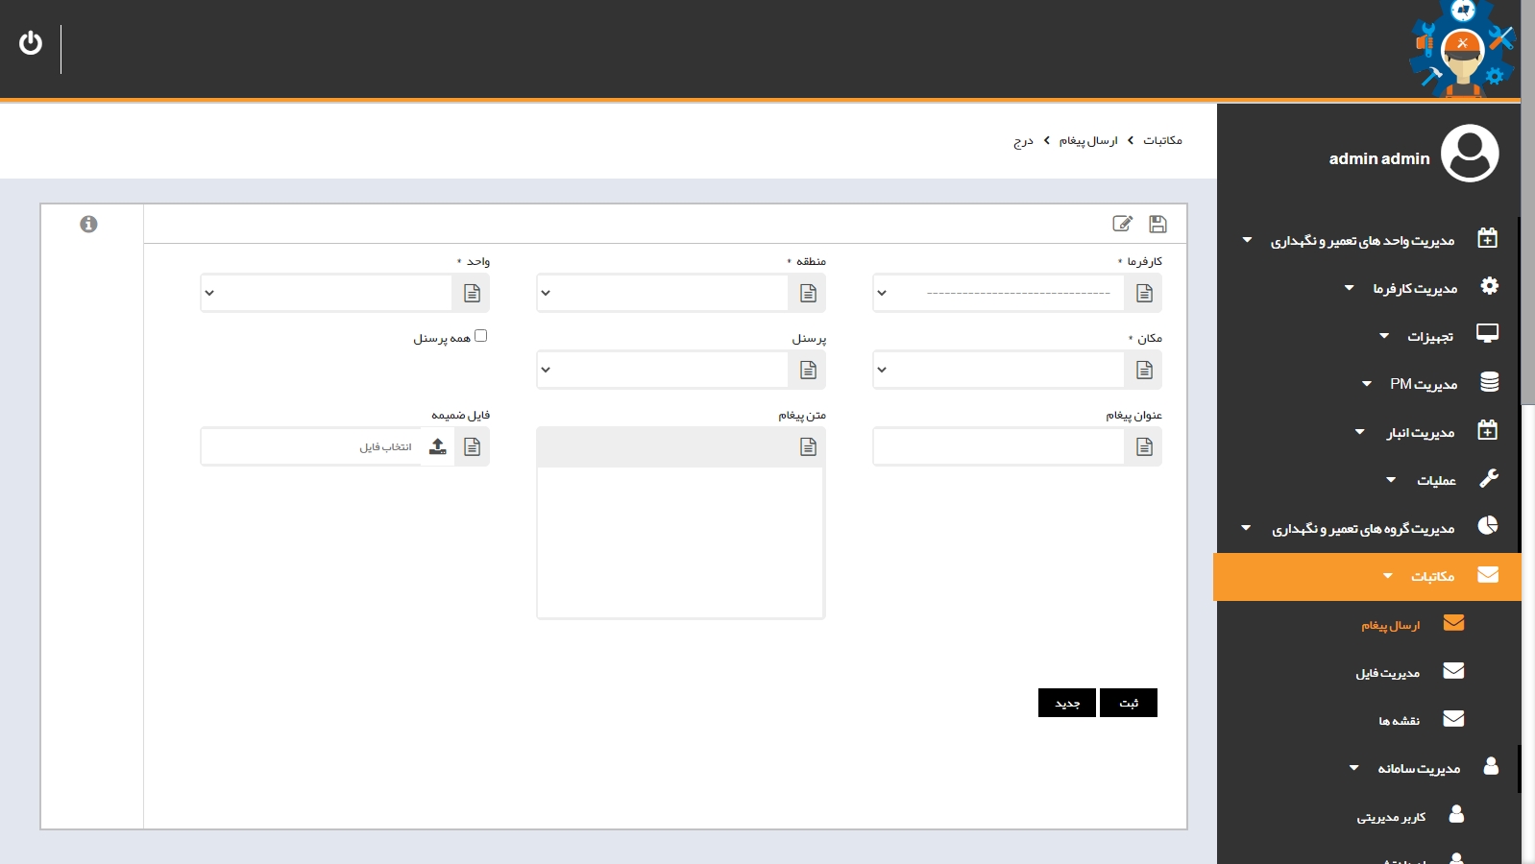Click the upload icon for فایل ضمیمه
The height and width of the screenshot is (864, 1535).
438,446
